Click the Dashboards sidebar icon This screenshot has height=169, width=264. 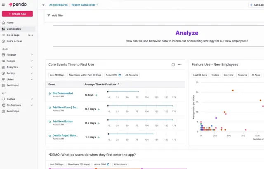point(3,29)
